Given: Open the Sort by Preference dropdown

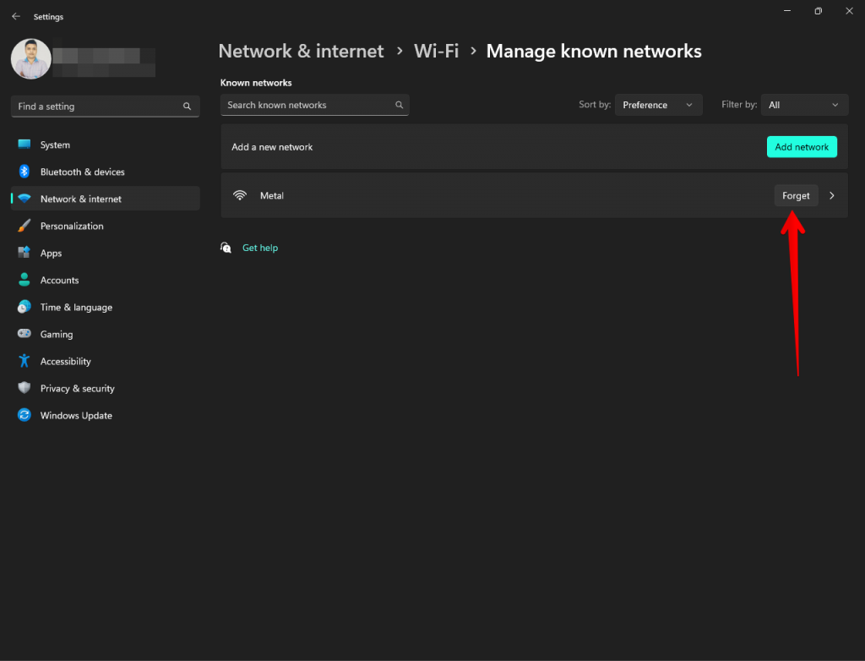Looking at the screenshot, I should tap(659, 105).
